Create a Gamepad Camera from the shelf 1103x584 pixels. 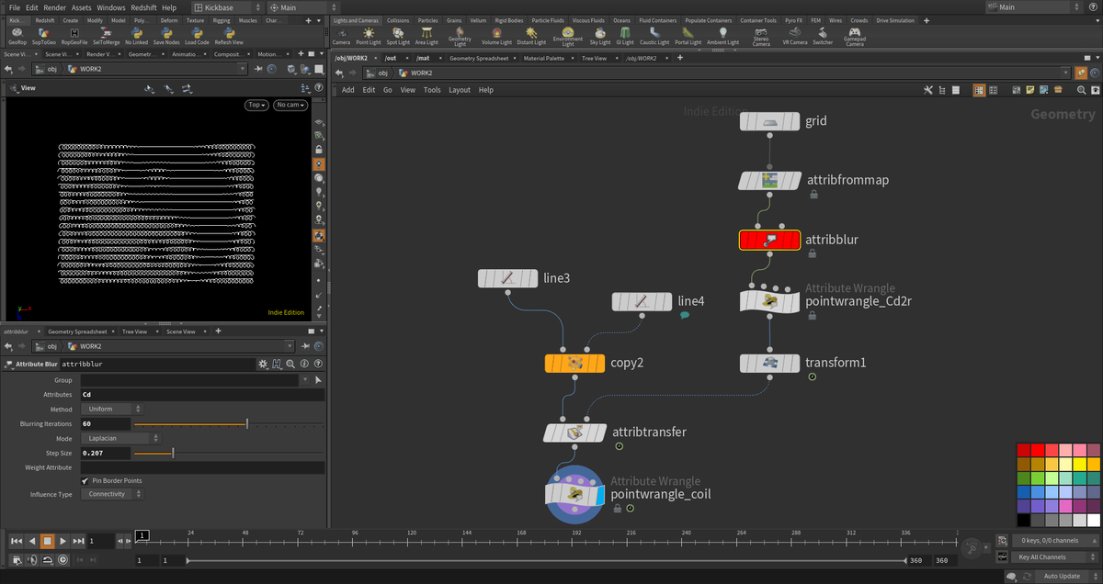point(855,37)
